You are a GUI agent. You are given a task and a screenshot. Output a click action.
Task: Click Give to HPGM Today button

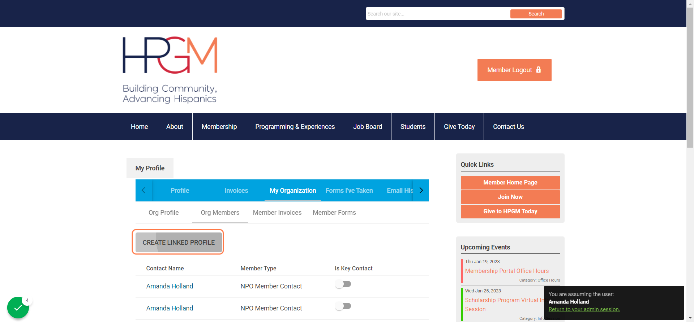tap(510, 212)
